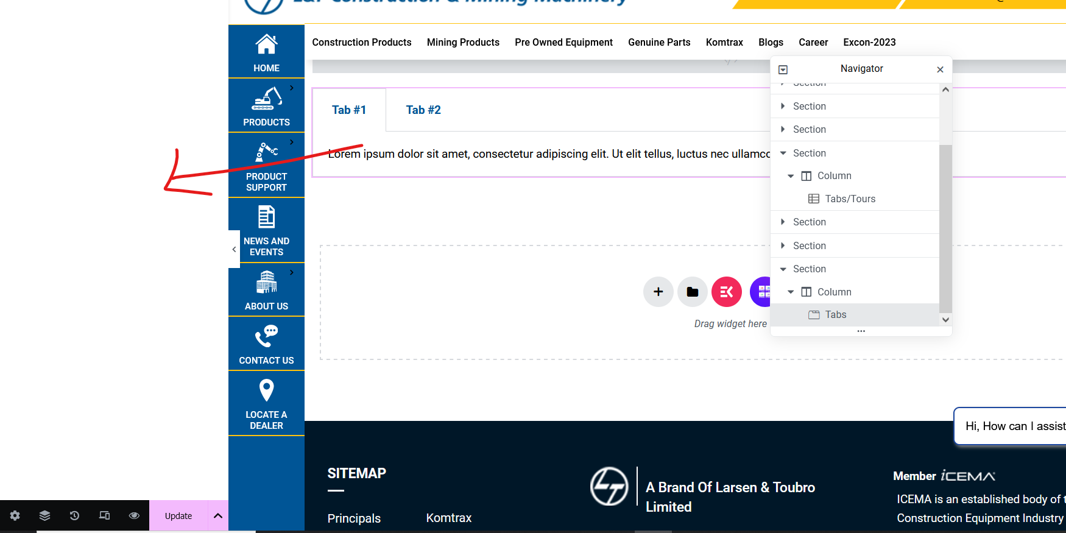Screen dimensions: 1066x533
Task: Open Elementor settings gear icon
Action: (x=15, y=515)
